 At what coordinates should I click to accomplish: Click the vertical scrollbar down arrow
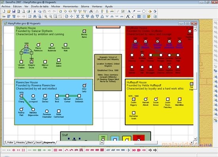[x=195, y=139]
